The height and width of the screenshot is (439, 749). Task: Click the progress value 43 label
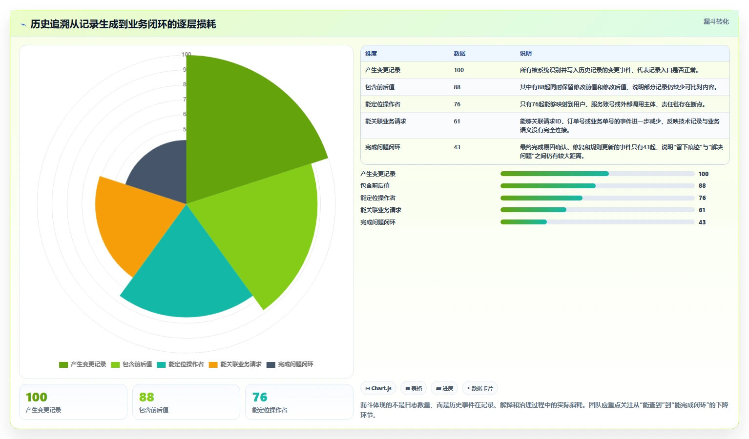[702, 222]
